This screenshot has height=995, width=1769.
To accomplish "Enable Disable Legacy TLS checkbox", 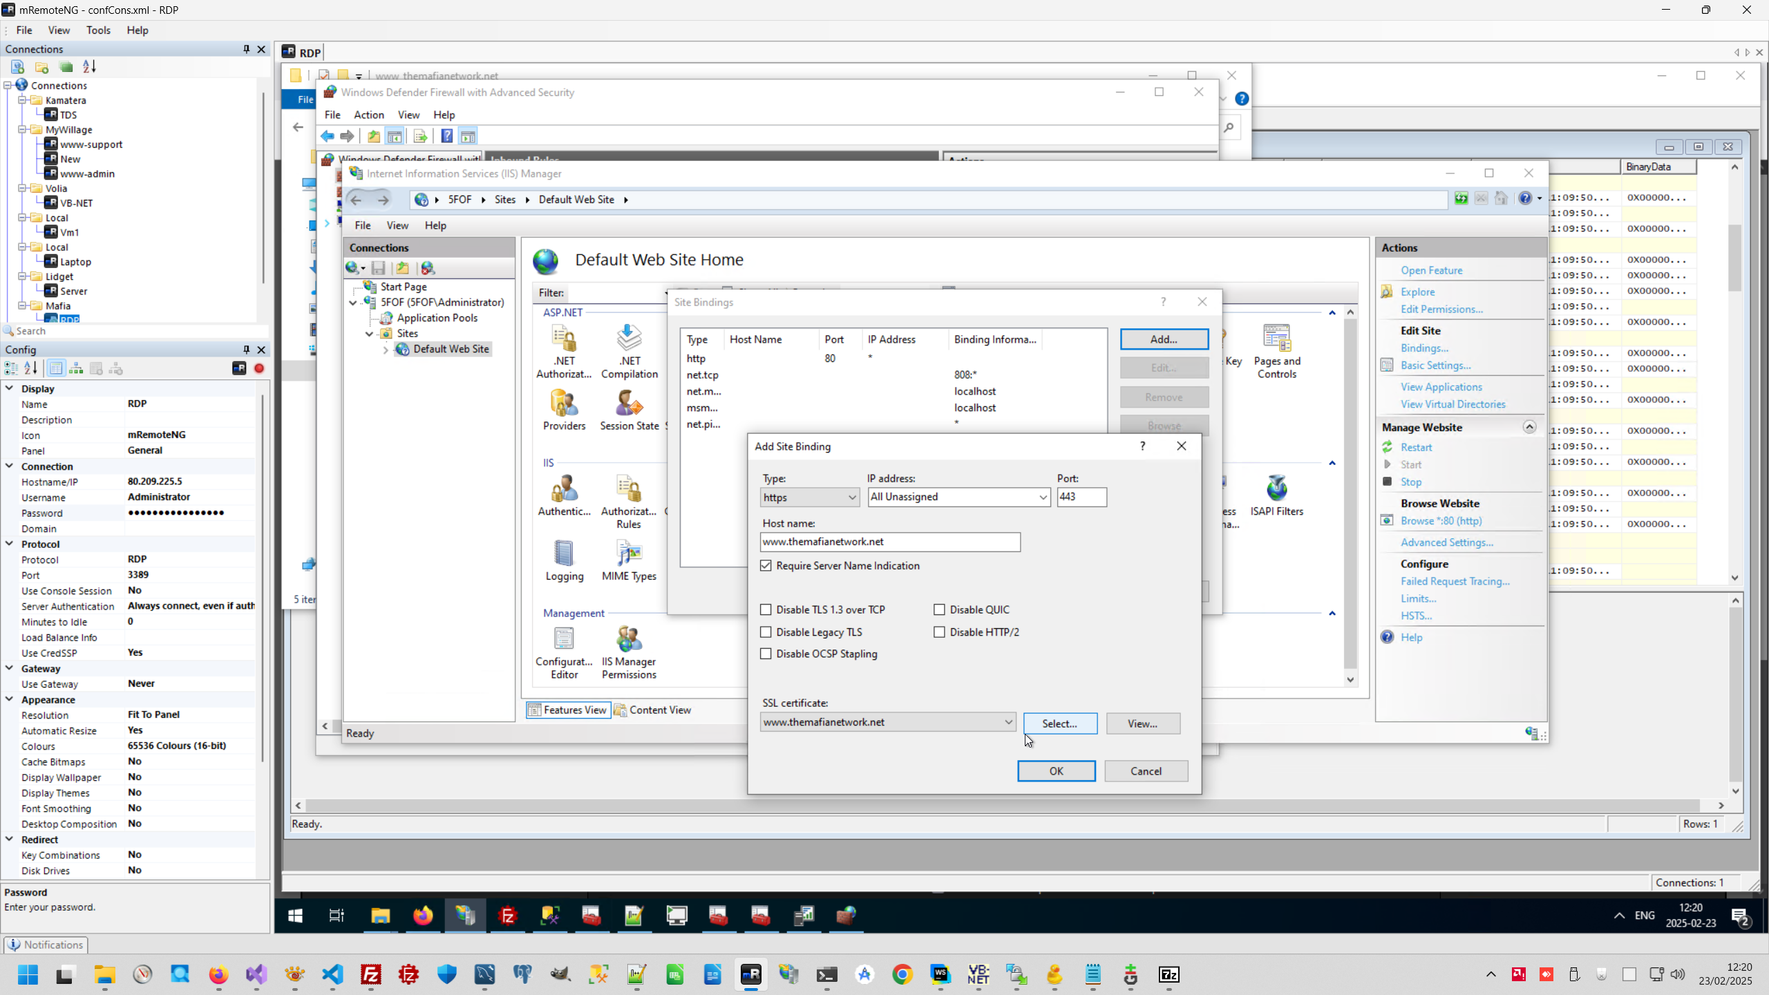I will tap(766, 632).
